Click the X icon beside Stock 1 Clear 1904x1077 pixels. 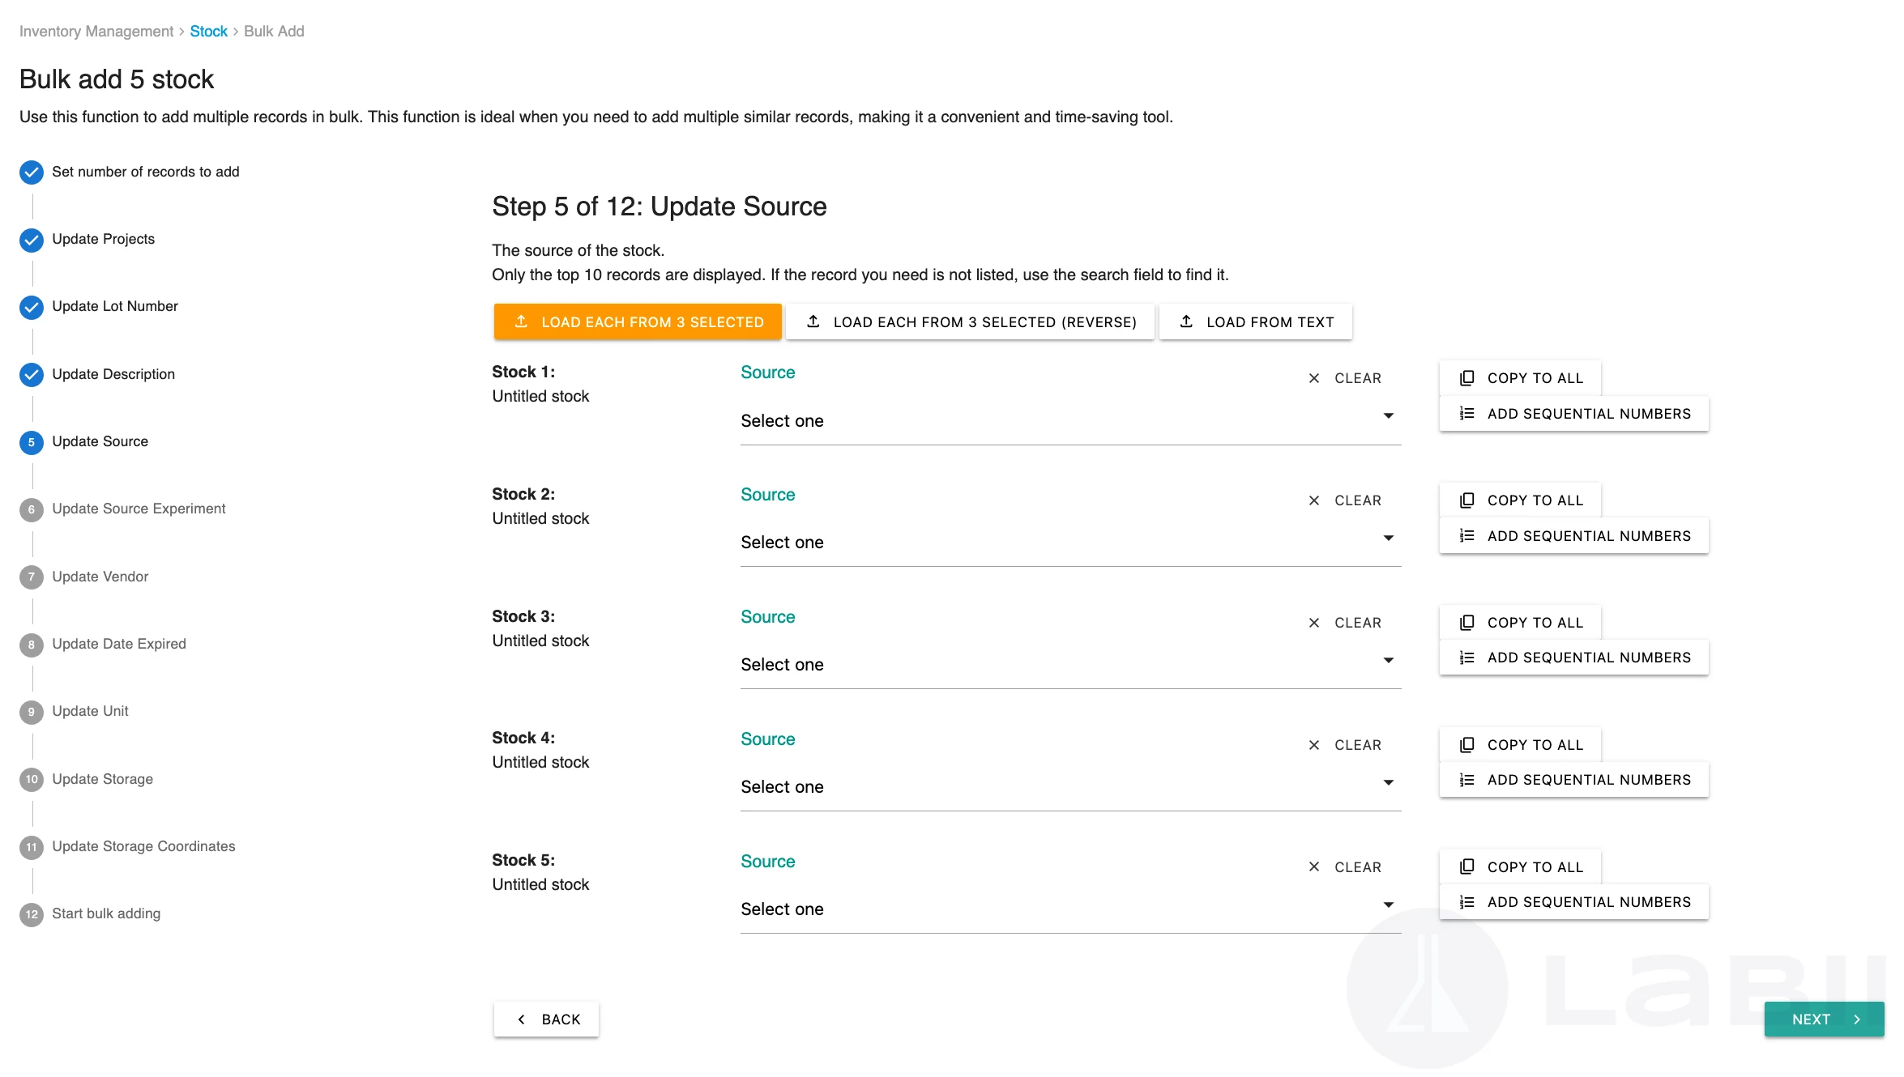[x=1314, y=378]
